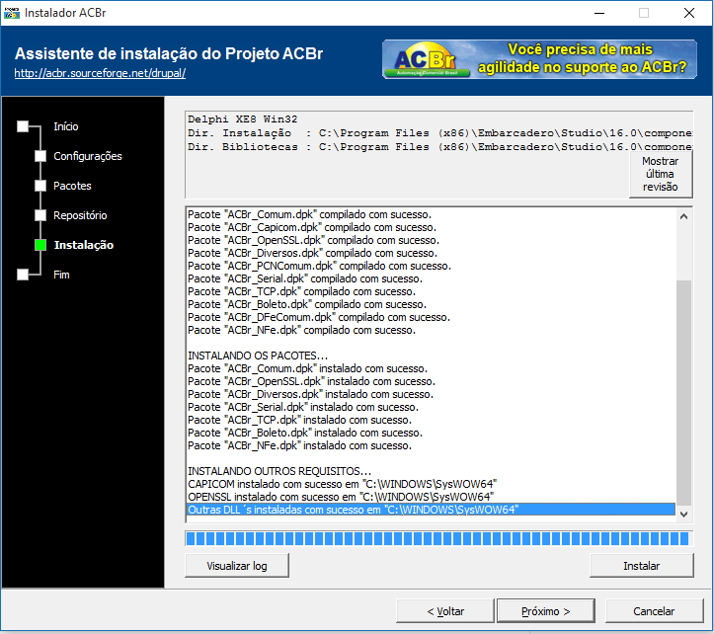Select highlighted Outras DLL´s instaladas line
Viewport: 714px width, 634px height.
coord(431,510)
